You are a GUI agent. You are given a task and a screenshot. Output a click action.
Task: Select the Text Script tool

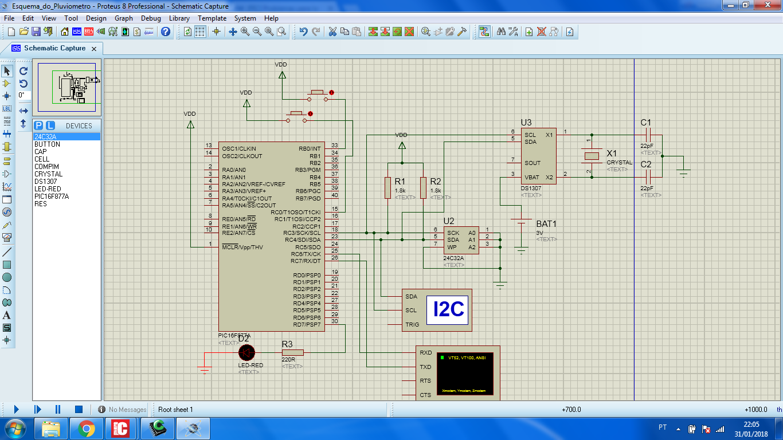[7, 121]
